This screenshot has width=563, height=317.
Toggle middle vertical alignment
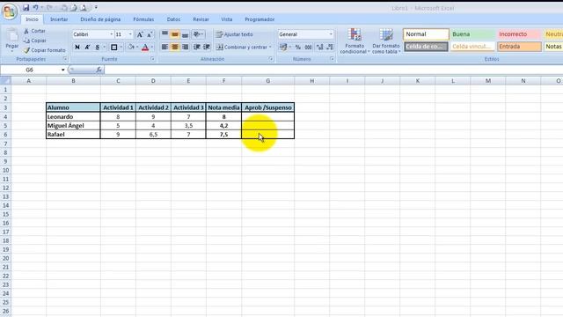(175, 34)
